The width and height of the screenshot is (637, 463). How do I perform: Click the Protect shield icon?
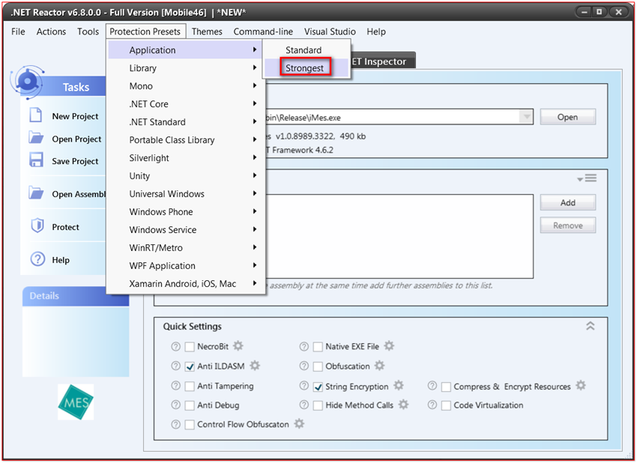[37, 226]
